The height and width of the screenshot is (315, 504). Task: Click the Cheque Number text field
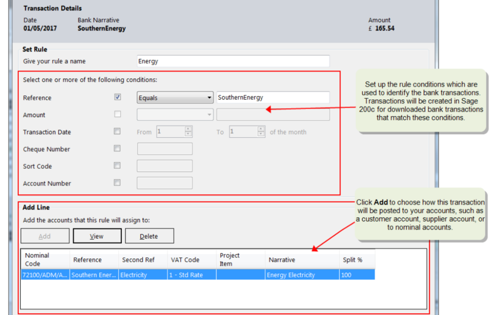pos(164,149)
